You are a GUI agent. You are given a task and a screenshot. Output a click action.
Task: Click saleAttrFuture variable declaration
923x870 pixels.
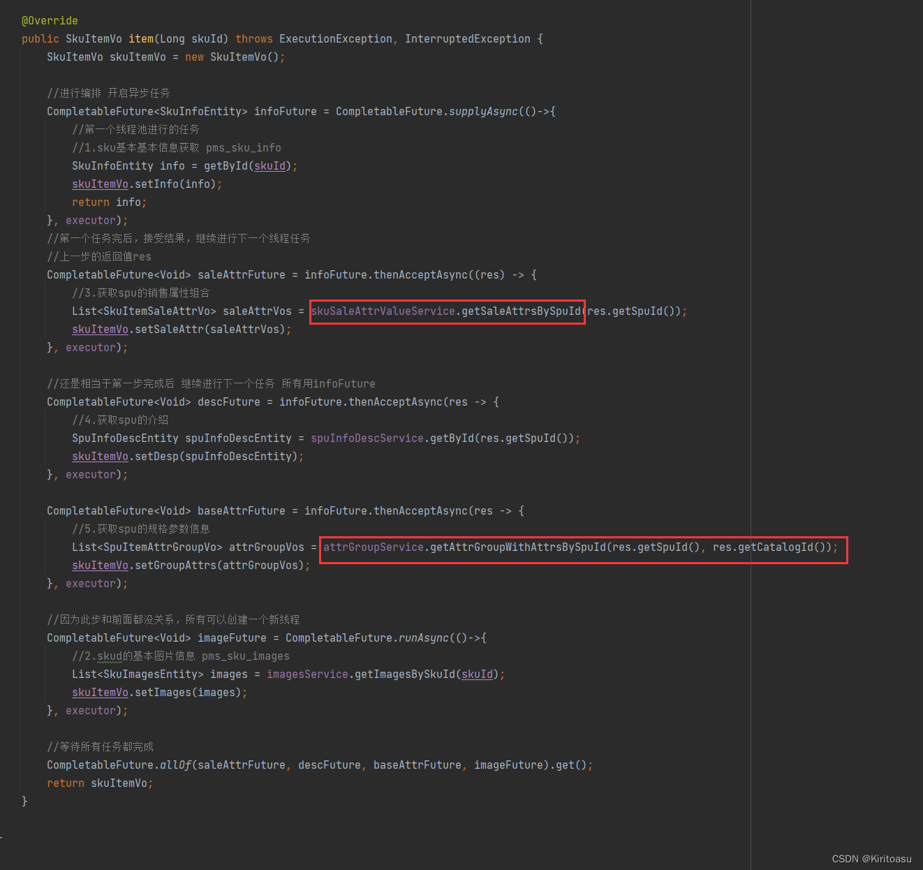pos(242,275)
